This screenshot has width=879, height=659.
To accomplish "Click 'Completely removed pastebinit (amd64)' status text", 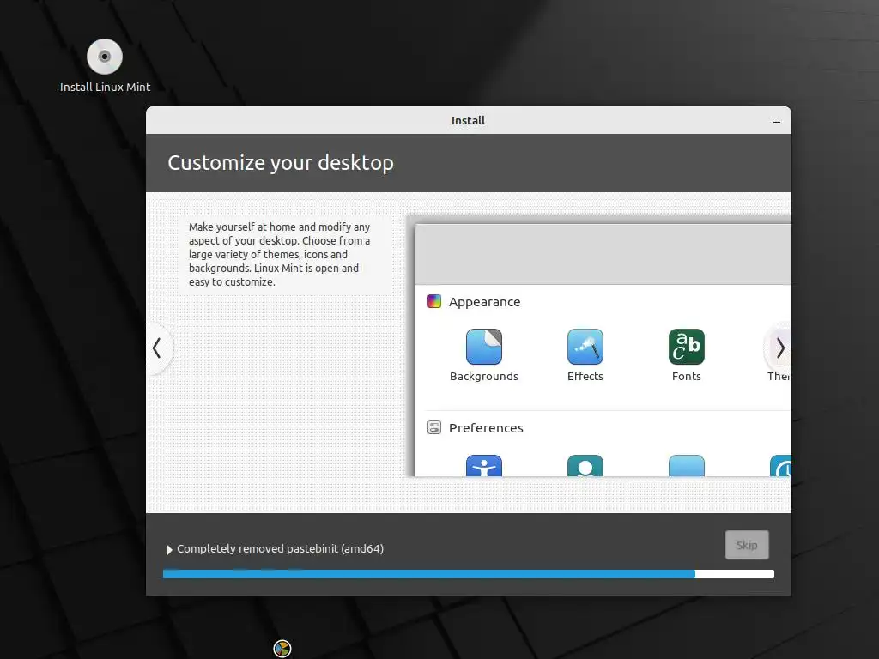I will 281,548.
